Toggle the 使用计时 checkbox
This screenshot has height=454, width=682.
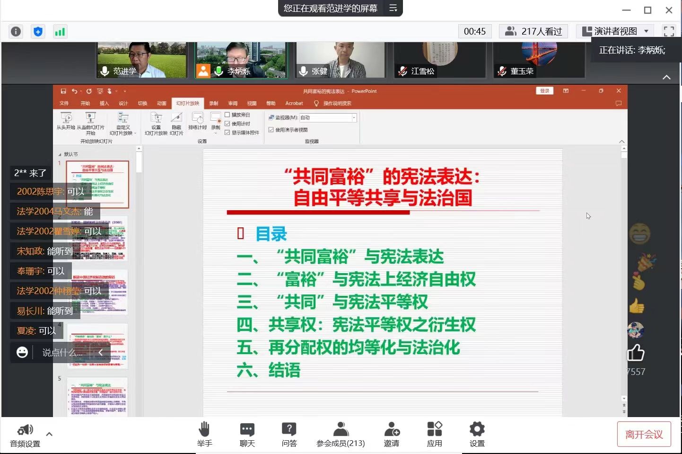227,124
